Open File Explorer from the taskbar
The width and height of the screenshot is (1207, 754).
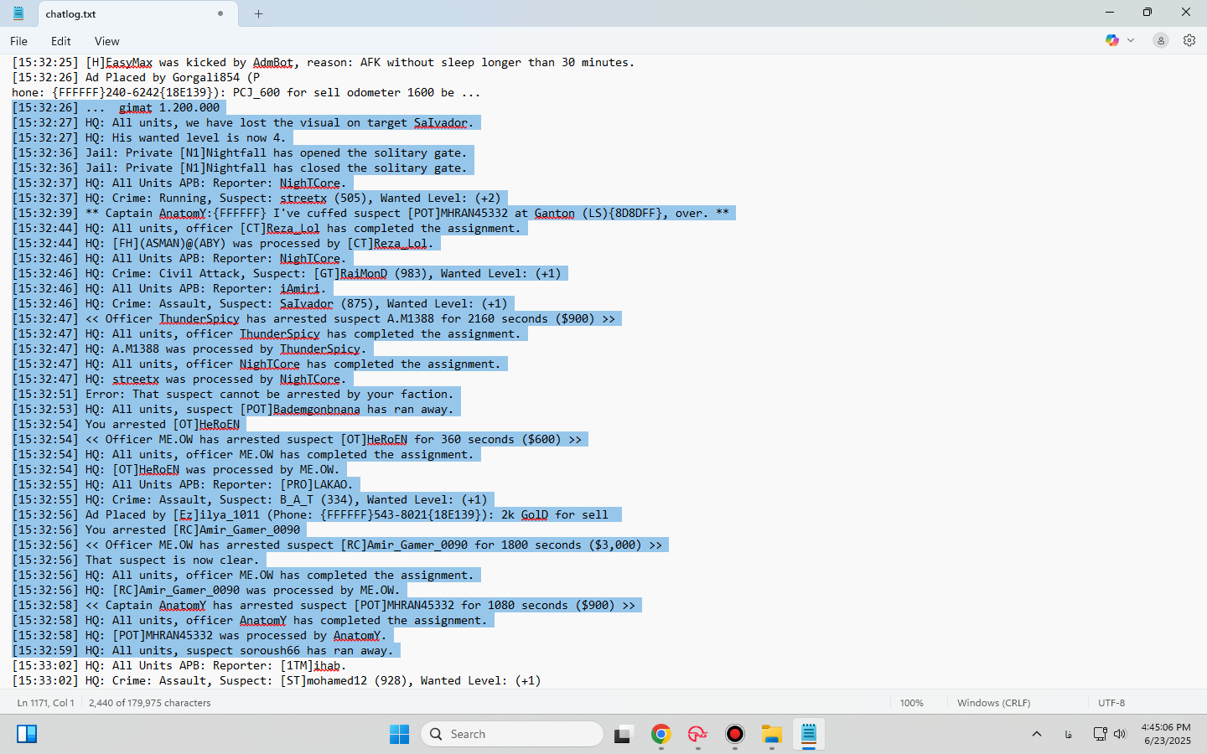click(x=772, y=734)
